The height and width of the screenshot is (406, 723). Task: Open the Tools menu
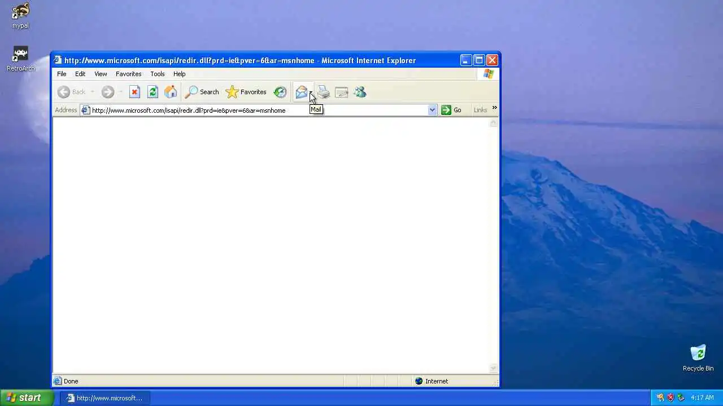tap(157, 74)
